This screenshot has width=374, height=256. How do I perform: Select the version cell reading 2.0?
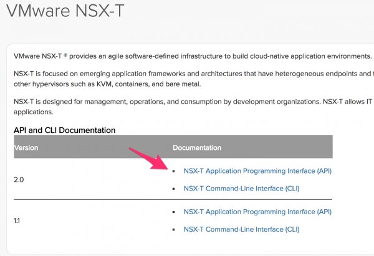(19, 180)
